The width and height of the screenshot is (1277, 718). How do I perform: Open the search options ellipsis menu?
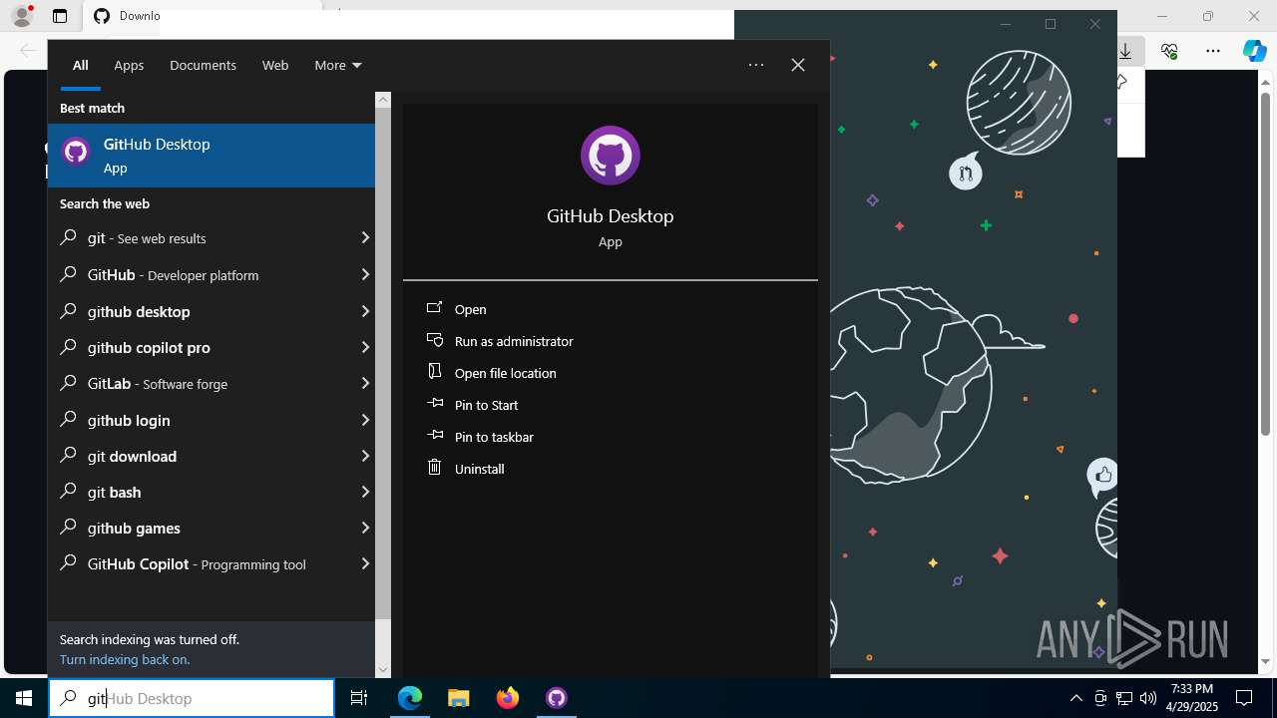tap(756, 65)
